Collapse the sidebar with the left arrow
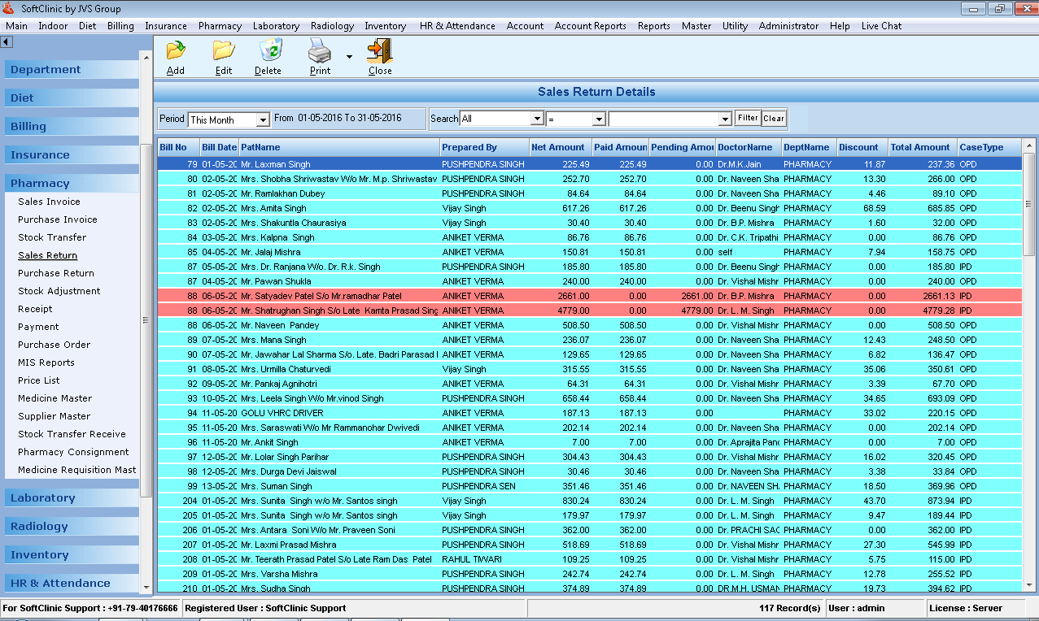Image resolution: width=1039 pixels, height=621 pixels. pos(7,41)
